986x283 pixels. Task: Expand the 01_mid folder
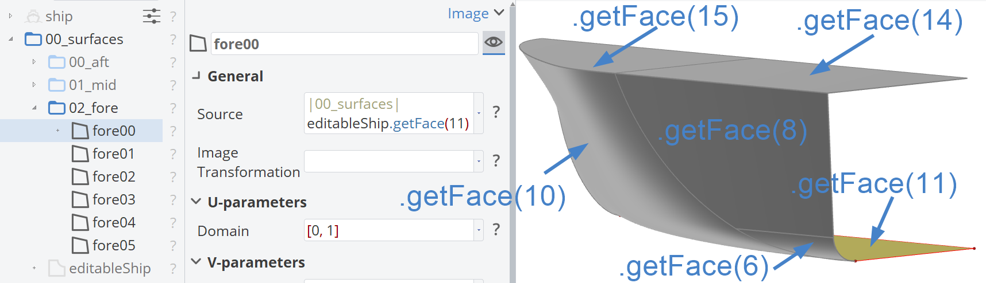pyautogui.click(x=34, y=85)
